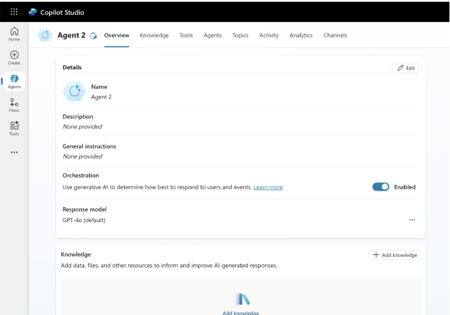Open Flows in the sidebar
The image size is (450, 315).
14,105
